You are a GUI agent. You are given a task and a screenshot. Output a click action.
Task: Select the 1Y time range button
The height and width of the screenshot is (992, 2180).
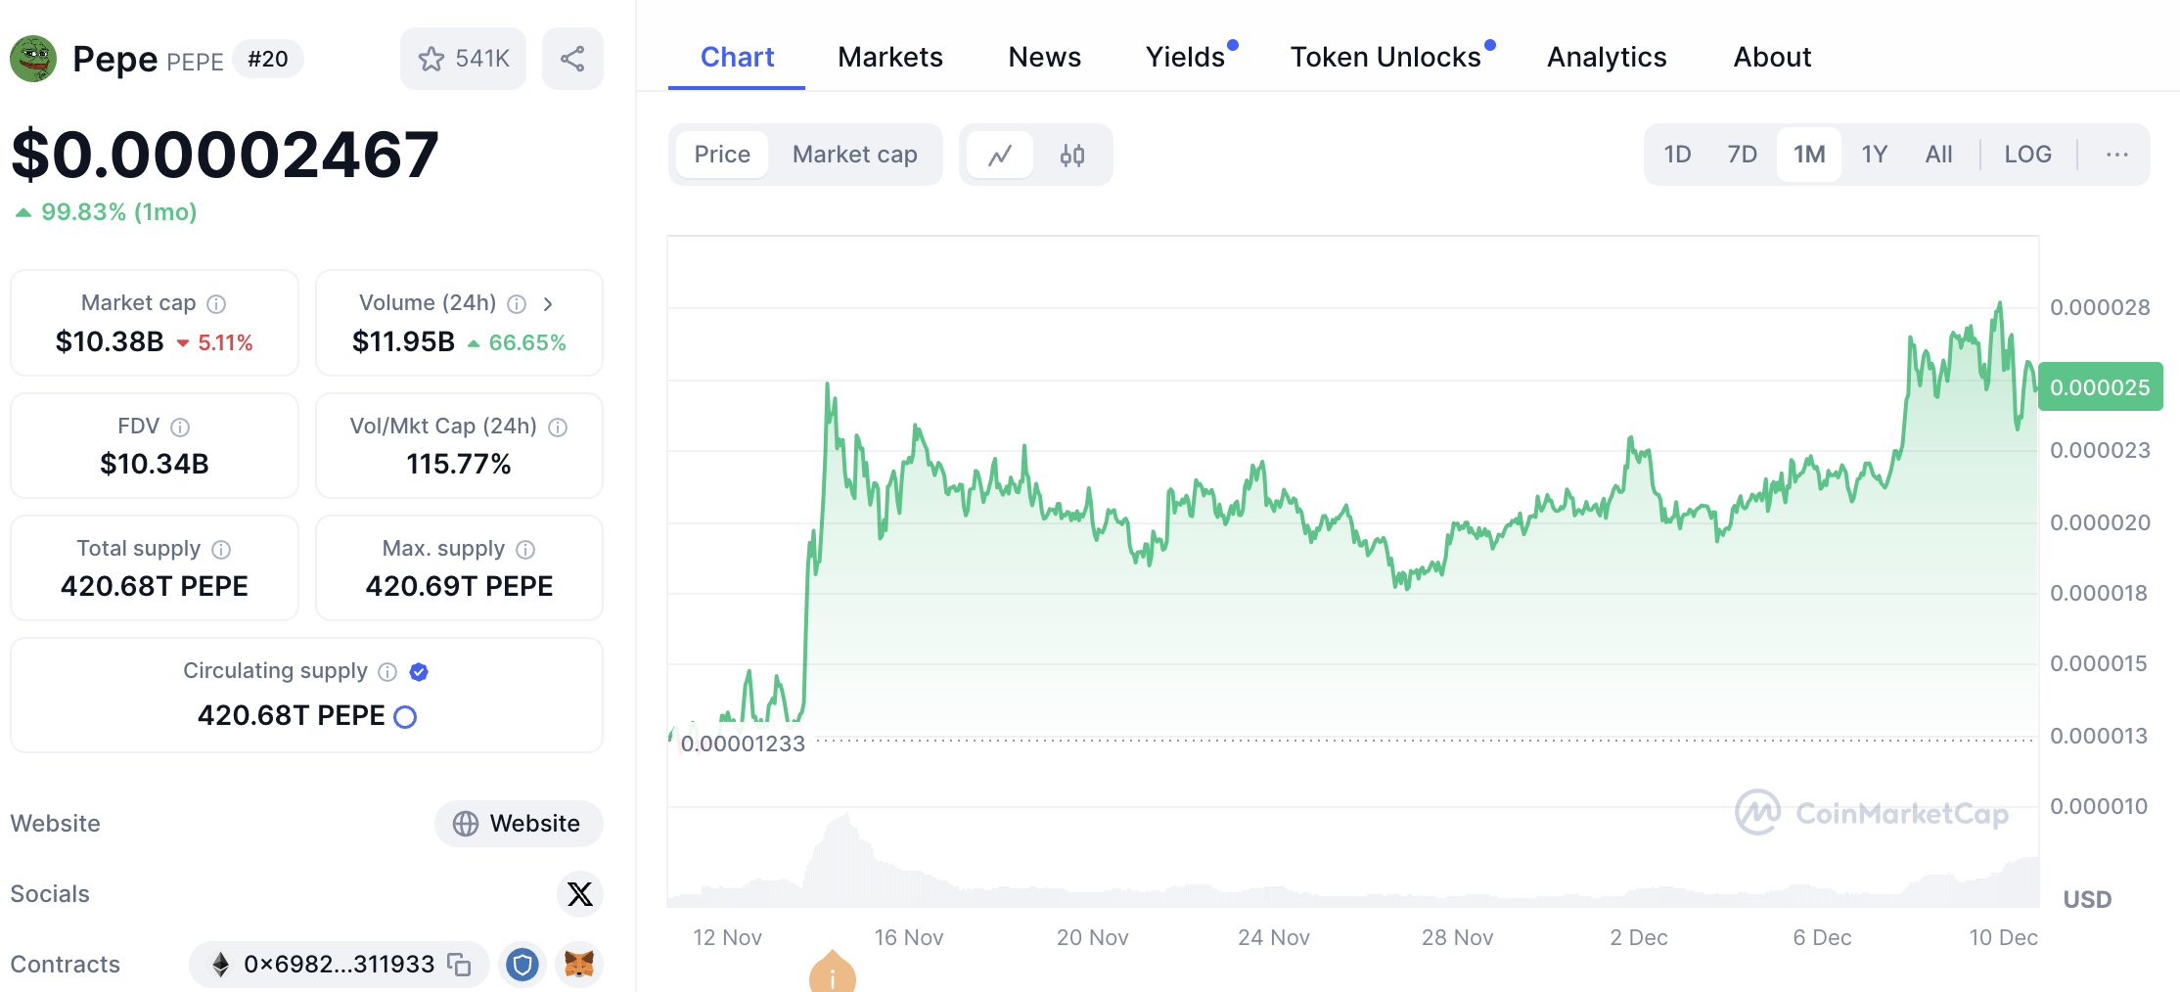click(1874, 155)
